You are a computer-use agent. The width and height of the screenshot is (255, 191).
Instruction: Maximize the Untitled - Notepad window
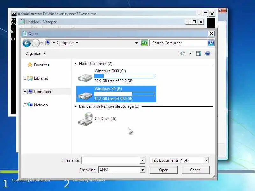(194, 22)
